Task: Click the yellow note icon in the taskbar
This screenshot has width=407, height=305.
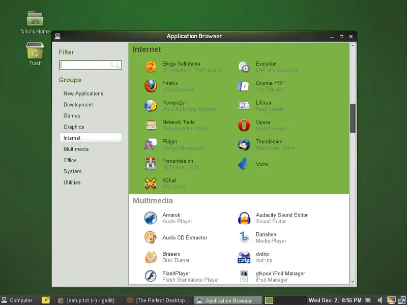Action: (x=46, y=300)
